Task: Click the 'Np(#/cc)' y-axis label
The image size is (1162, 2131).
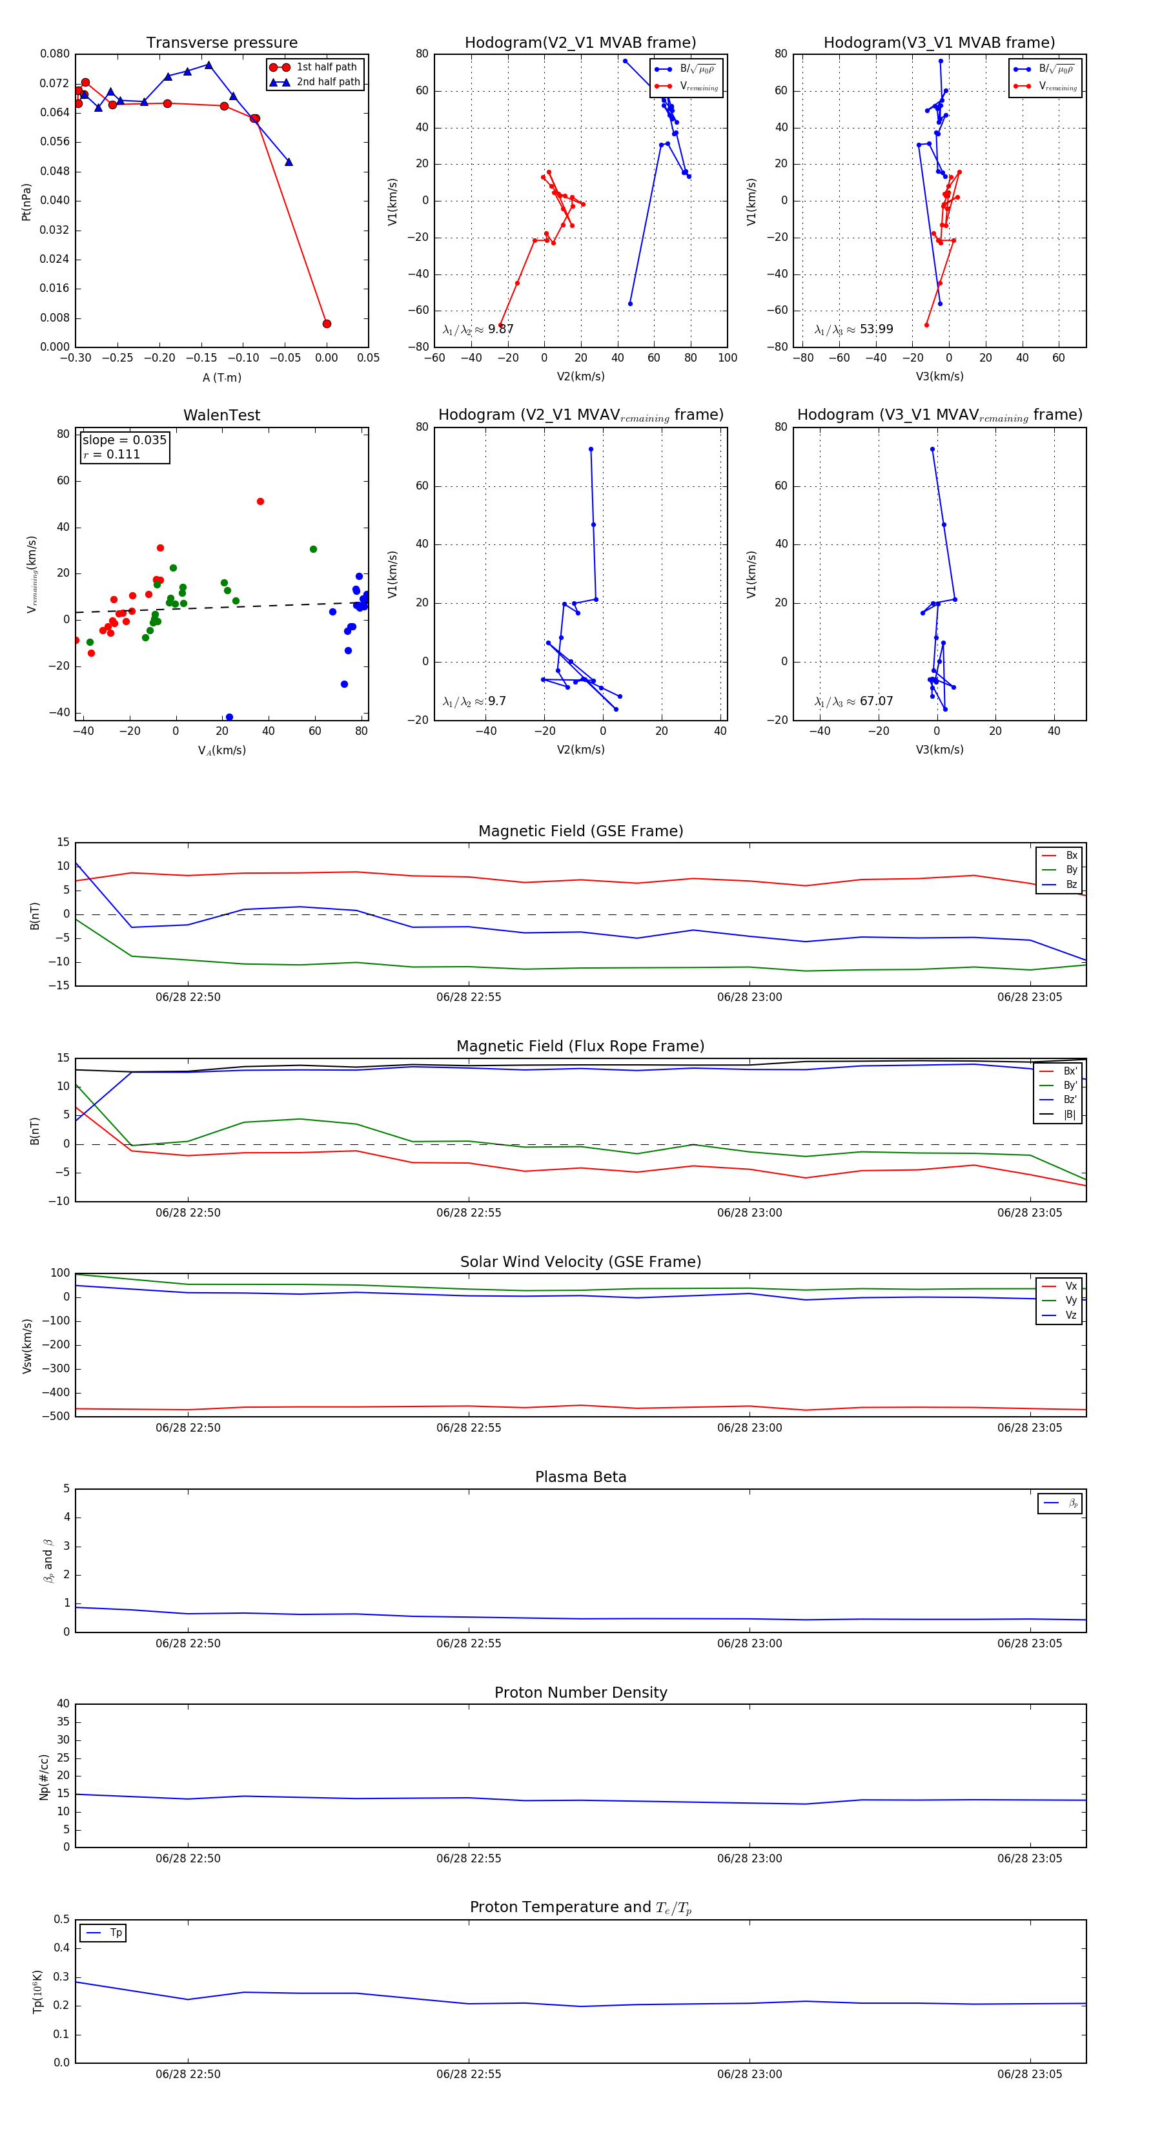Action: [x=44, y=1776]
